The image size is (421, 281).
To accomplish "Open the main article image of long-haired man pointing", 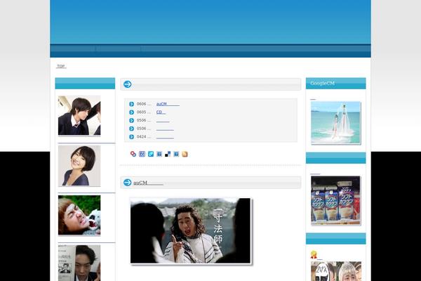I will pyautogui.click(x=191, y=230).
